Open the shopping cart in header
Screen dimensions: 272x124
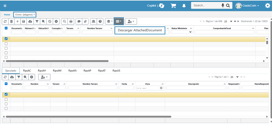click(173, 6)
